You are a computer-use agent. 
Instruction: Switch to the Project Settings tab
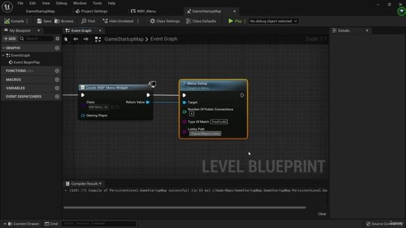tap(91, 11)
